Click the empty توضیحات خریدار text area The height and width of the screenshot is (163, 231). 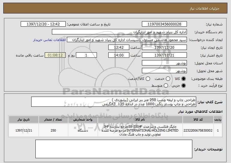[x=114, y=149]
